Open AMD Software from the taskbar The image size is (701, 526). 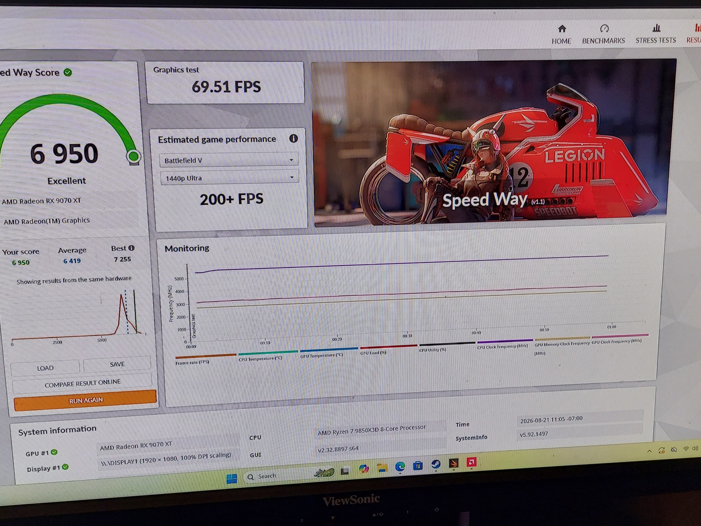(471, 462)
